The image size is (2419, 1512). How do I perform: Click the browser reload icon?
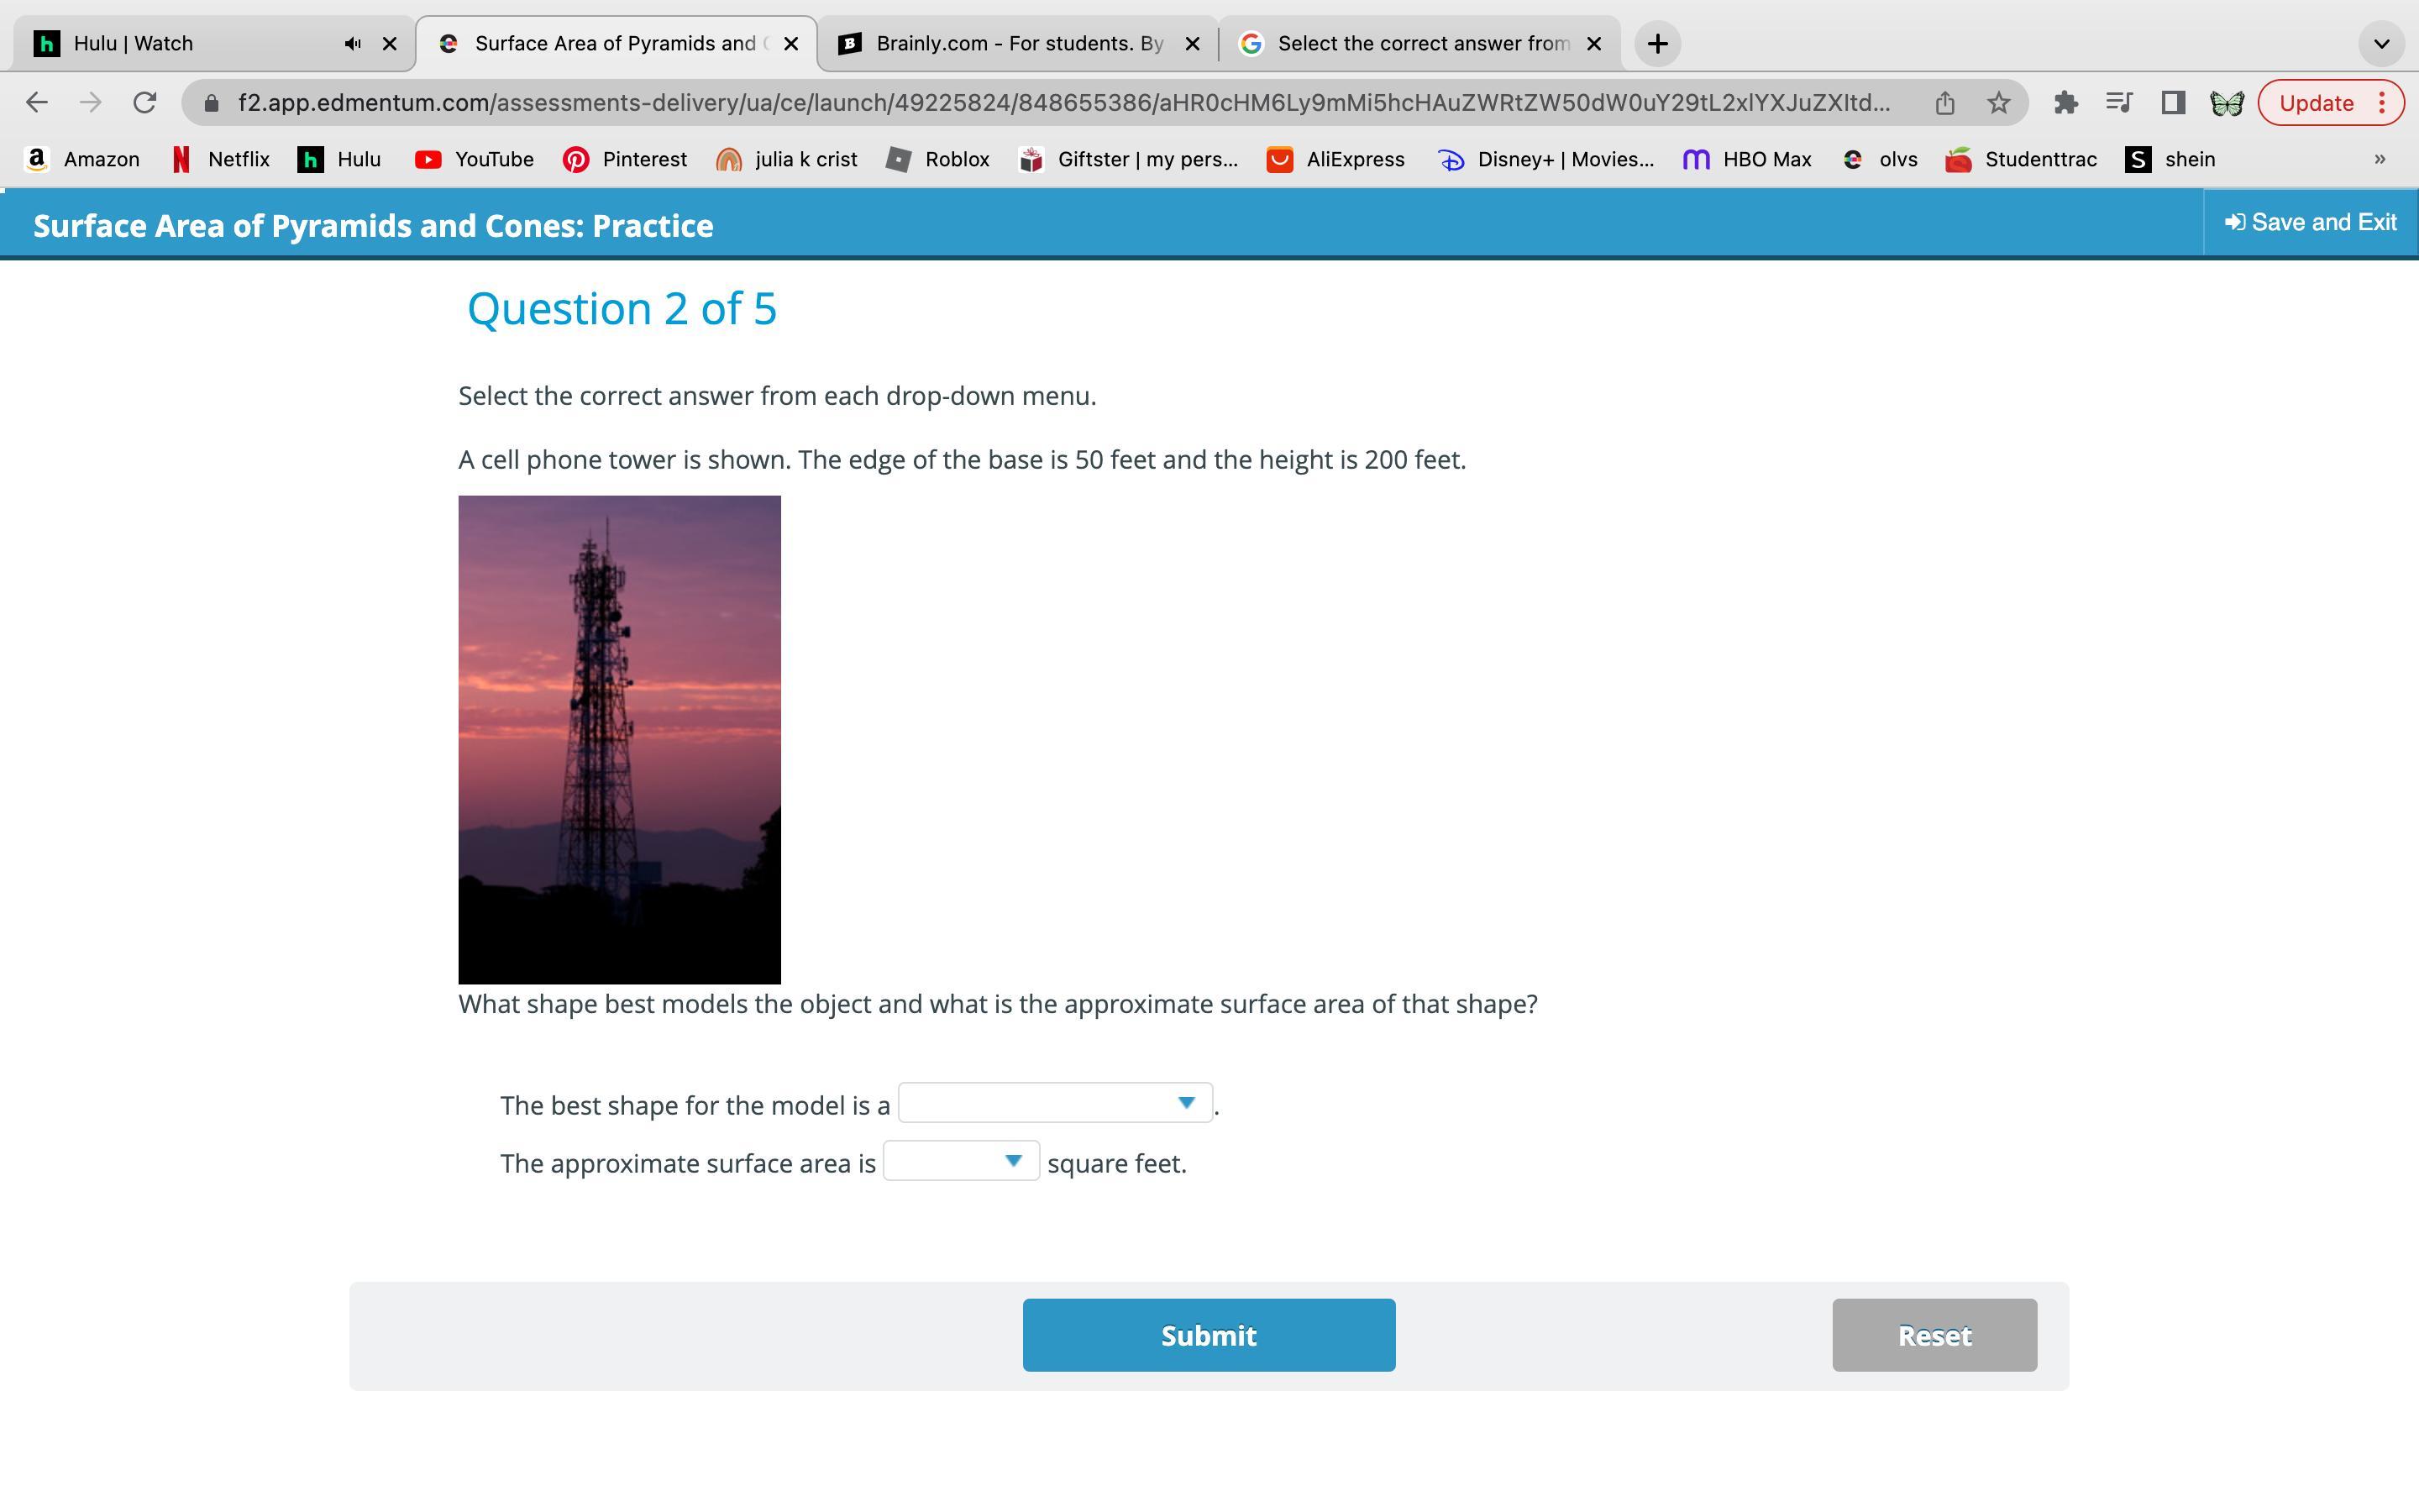point(145,103)
